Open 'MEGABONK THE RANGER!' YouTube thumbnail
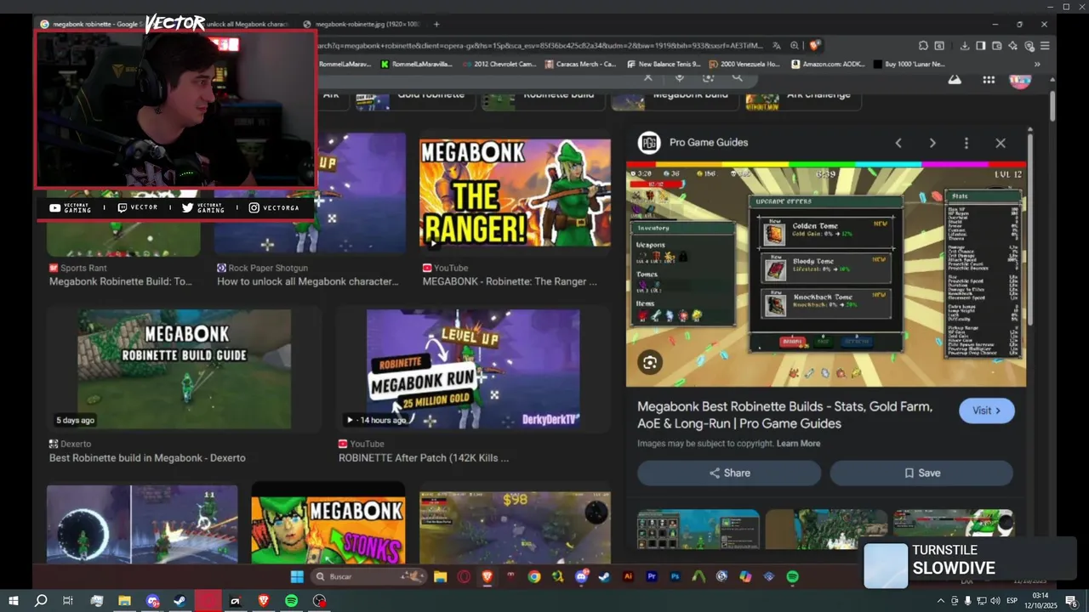This screenshot has width=1089, height=612. click(x=515, y=193)
